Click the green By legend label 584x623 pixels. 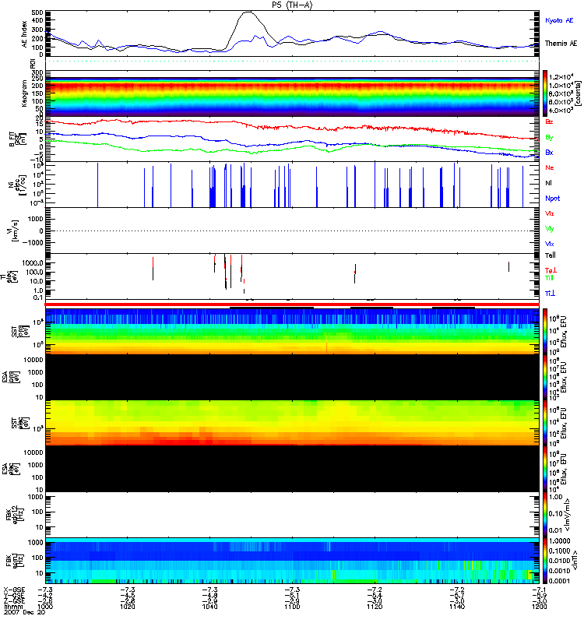[x=549, y=138]
